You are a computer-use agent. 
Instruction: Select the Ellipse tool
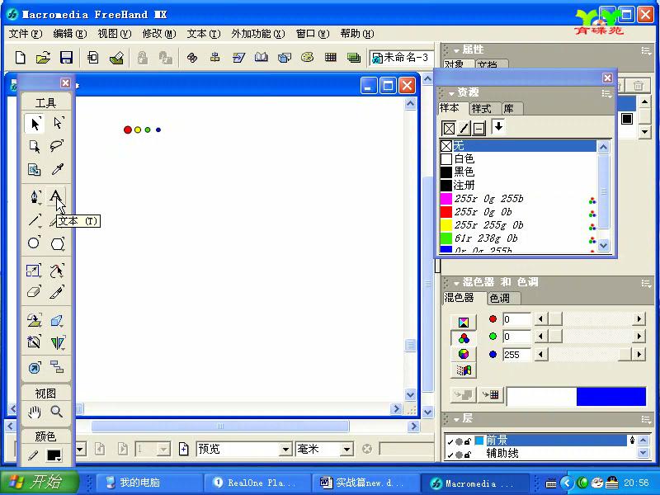point(35,243)
